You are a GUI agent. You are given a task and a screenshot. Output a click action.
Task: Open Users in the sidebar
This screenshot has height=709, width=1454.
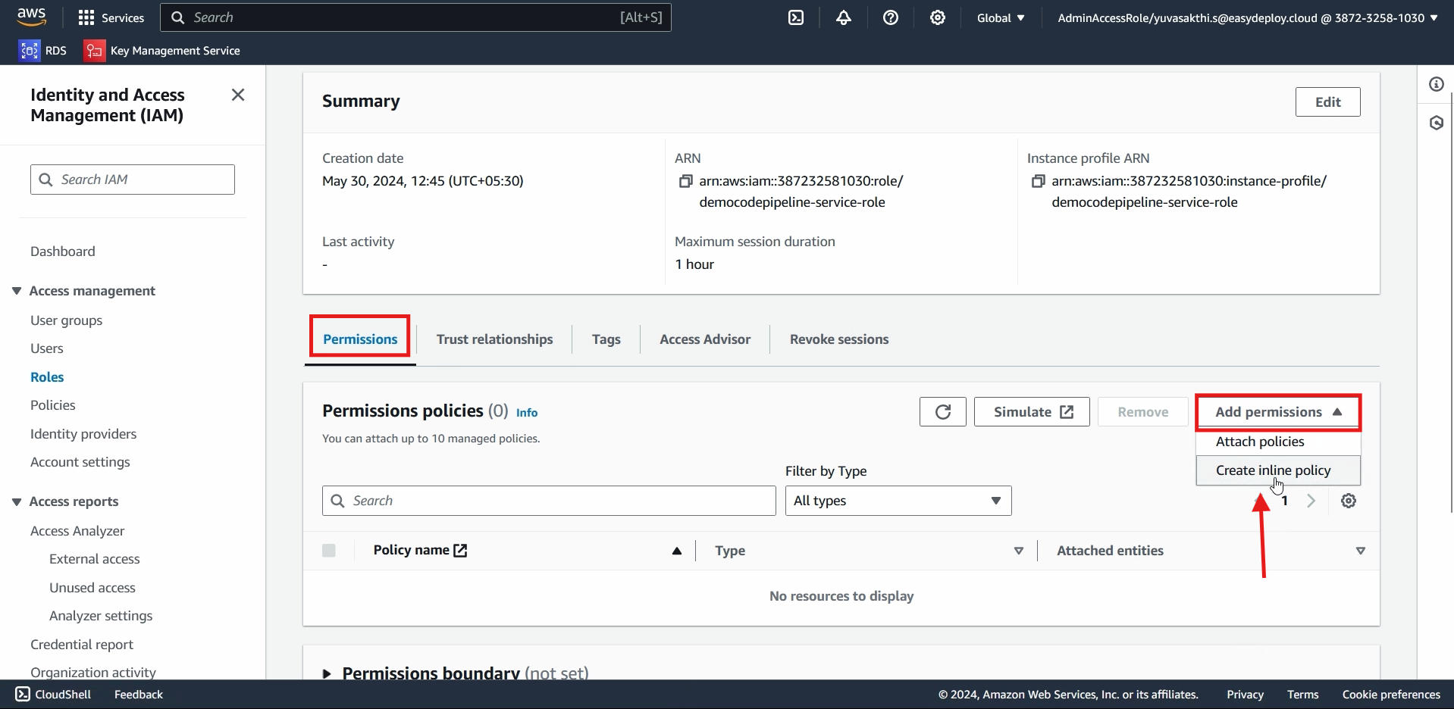pos(47,348)
